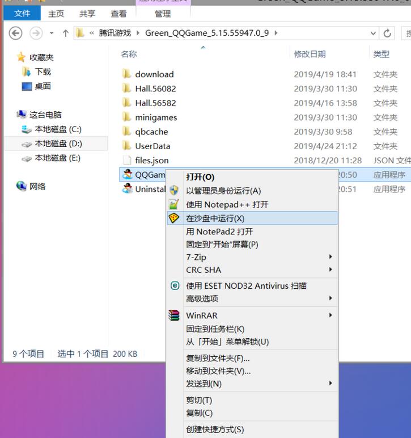Click the Refresh button next to address bar
Screen dimensions: 411x438
pos(388,33)
